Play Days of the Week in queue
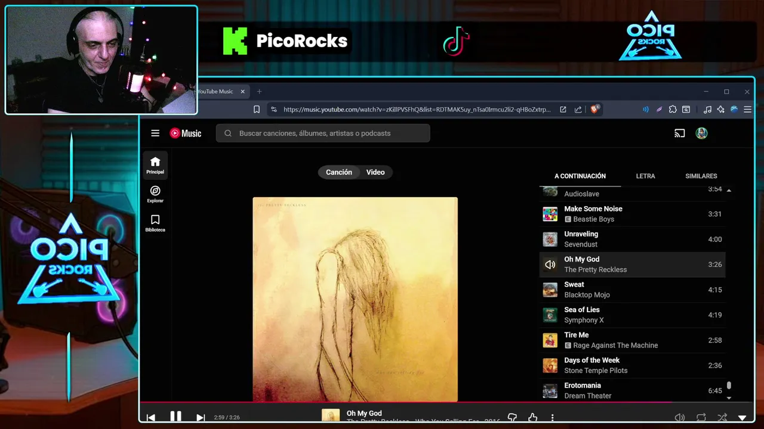The image size is (764, 429). (x=633, y=365)
